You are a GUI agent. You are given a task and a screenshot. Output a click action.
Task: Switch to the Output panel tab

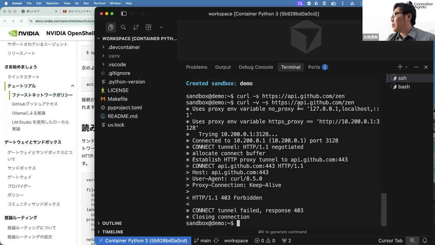tap(223, 67)
